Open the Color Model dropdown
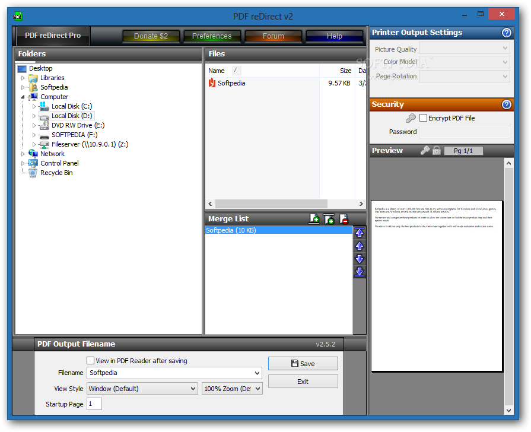This screenshot has width=531, height=432. click(x=465, y=62)
